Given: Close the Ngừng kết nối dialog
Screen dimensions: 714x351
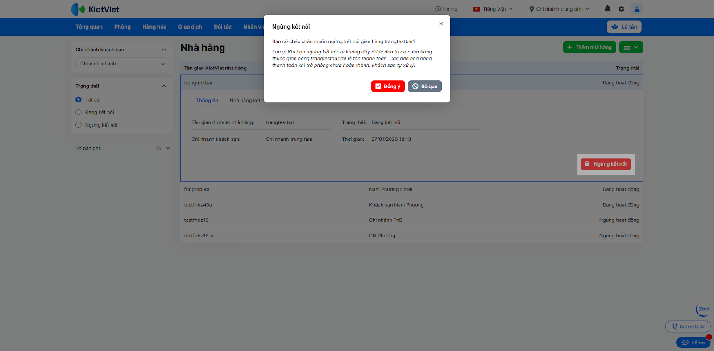Looking at the screenshot, I should pyautogui.click(x=441, y=24).
